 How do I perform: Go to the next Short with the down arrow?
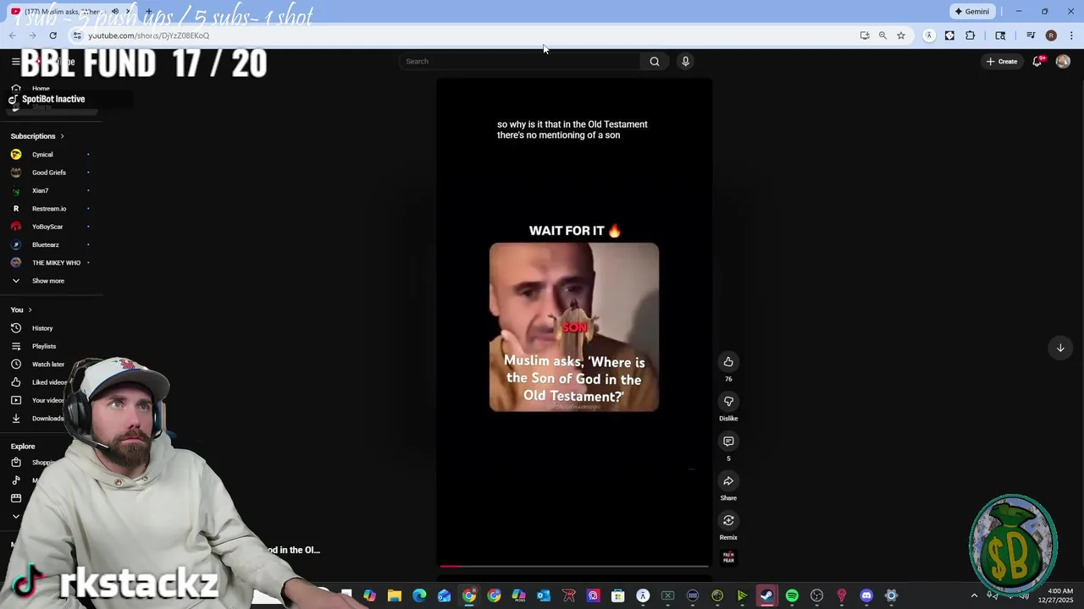(x=1060, y=348)
